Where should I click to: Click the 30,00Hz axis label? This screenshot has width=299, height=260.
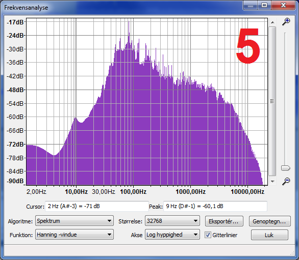pos(104,191)
